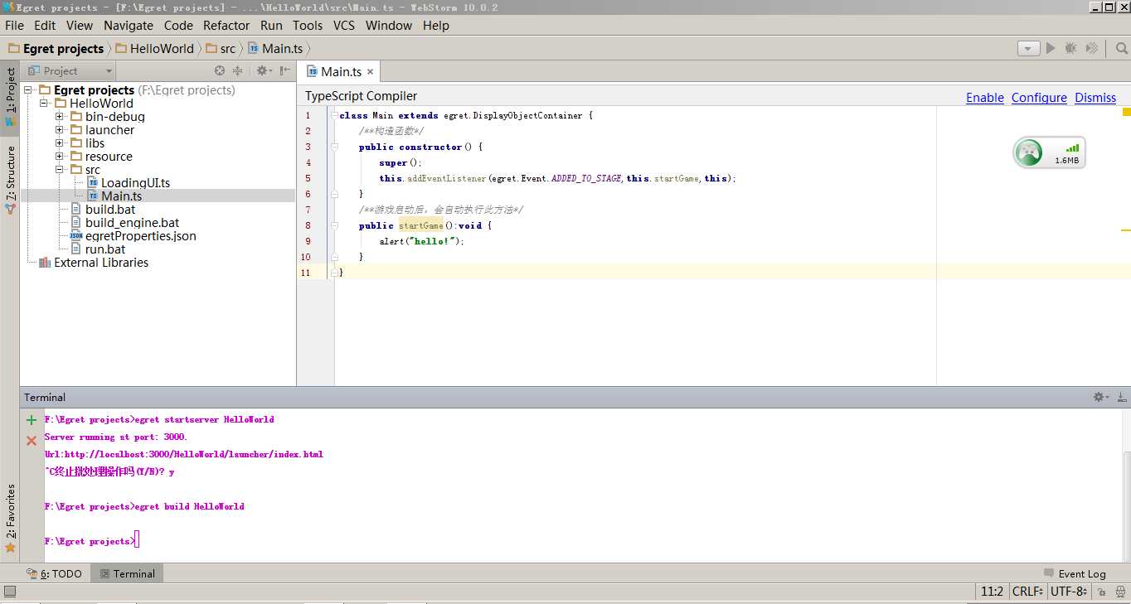Open the Event Log
Image resolution: width=1131 pixels, height=604 pixels.
(1075, 573)
